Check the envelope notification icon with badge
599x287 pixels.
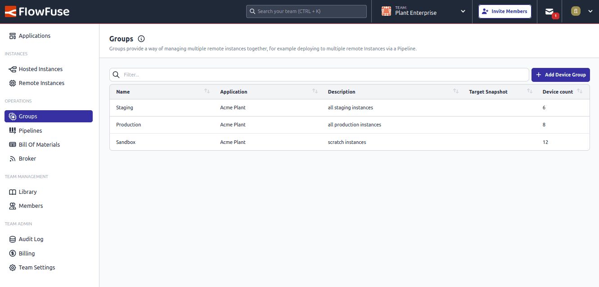(551, 11)
